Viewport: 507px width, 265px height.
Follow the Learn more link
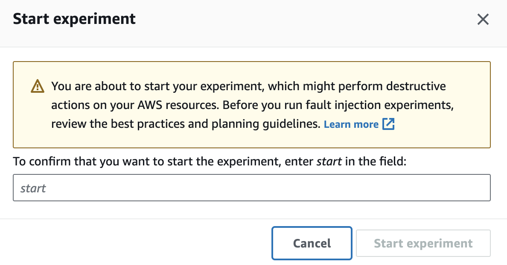pyautogui.click(x=351, y=124)
